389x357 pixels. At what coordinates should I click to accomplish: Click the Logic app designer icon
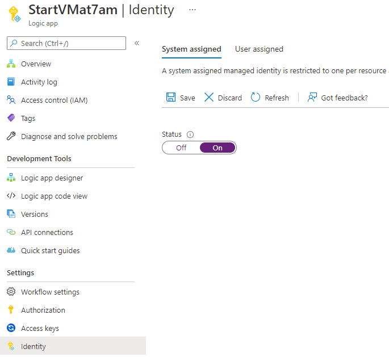[x=11, y=178]
